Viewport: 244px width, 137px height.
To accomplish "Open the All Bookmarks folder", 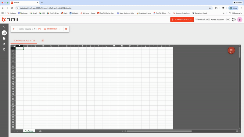I will pyautogui.click(x=235, y=13).
